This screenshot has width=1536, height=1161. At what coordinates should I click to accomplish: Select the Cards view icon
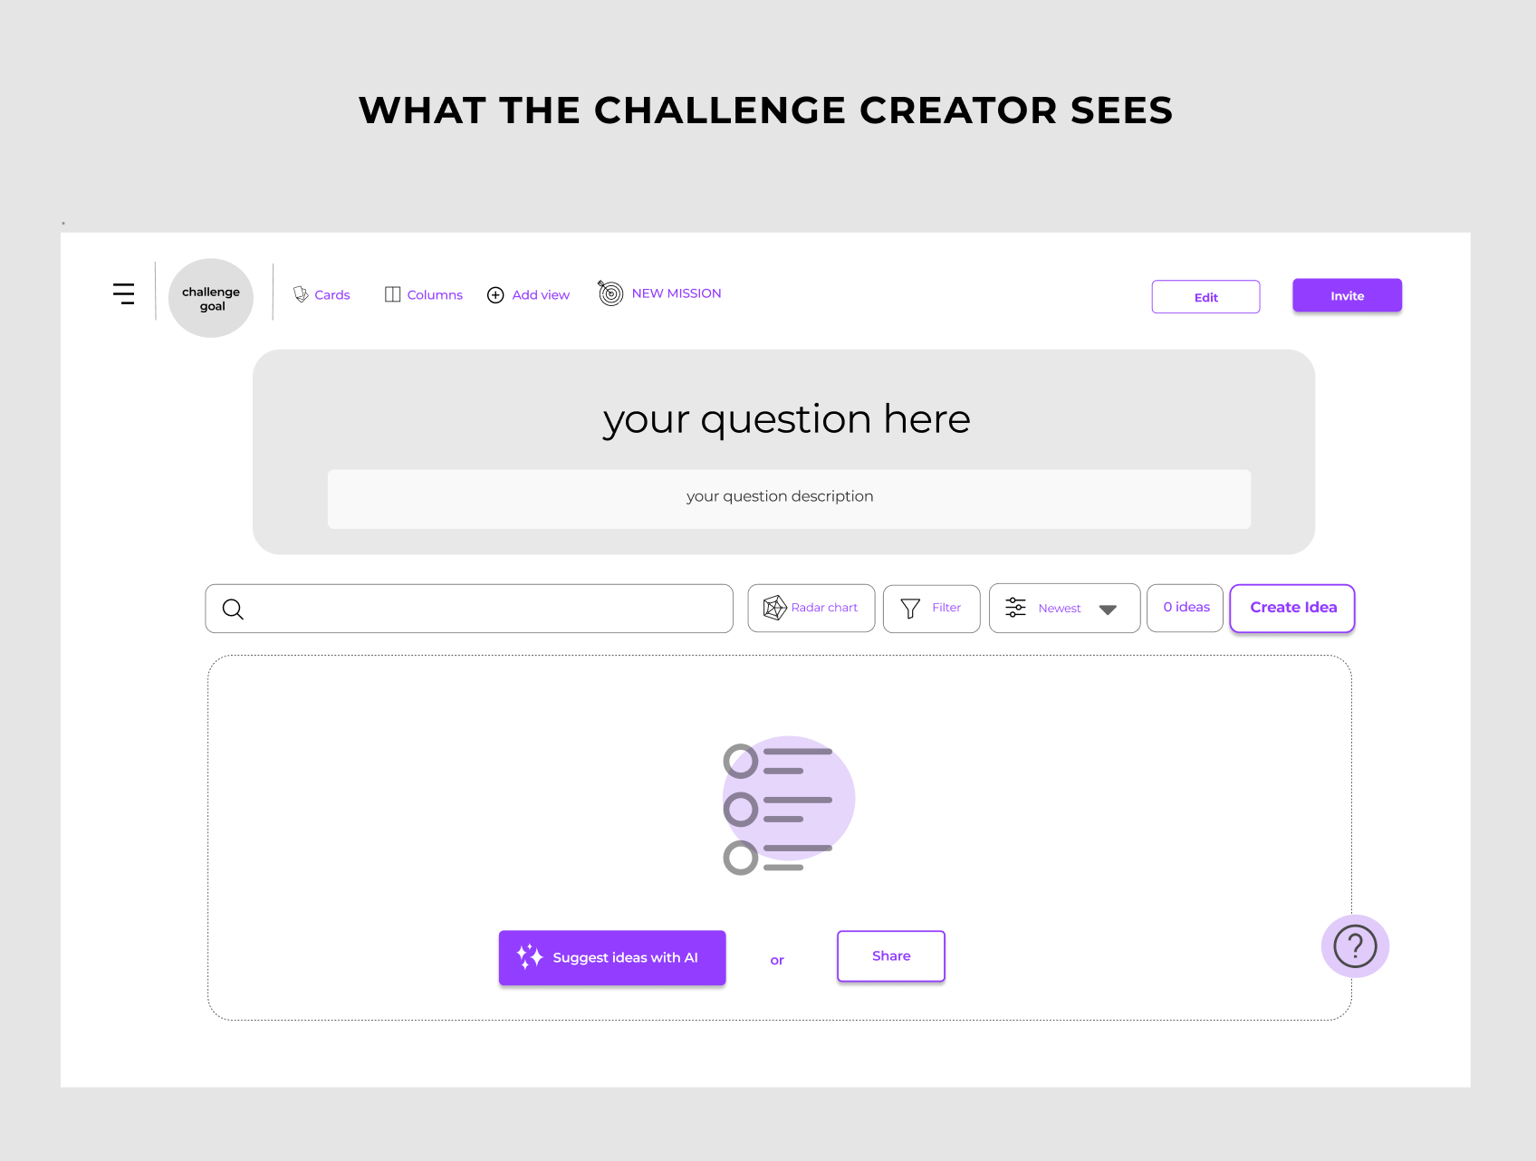301,294
